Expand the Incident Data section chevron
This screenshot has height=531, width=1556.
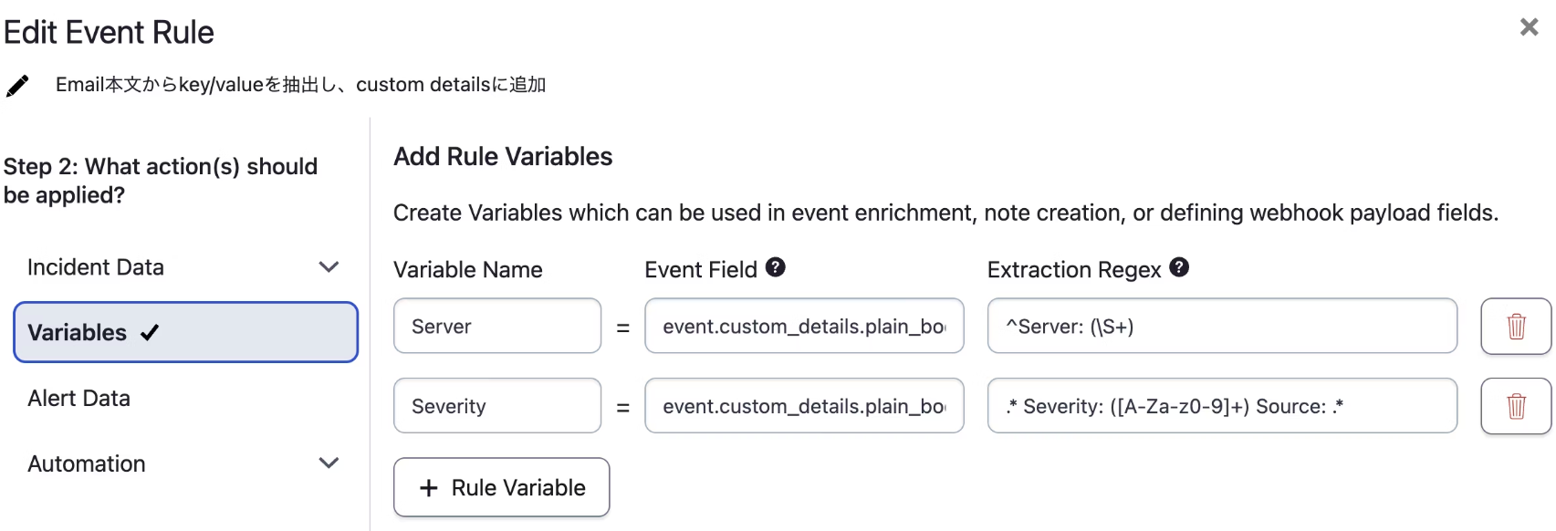pyautogui.click(x=329, y=267)
